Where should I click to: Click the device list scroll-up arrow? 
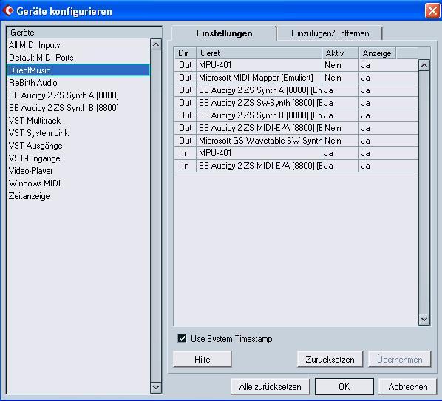point(156,44)
